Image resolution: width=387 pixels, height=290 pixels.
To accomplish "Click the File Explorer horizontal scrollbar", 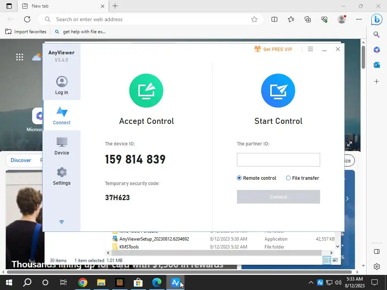I will (x=217, y=253).
